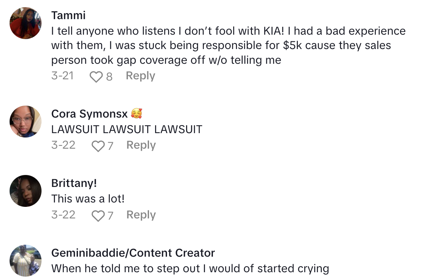432x279 pixels.
Task: Open Cora Symonsx's profile avatar
Action: 26,122
